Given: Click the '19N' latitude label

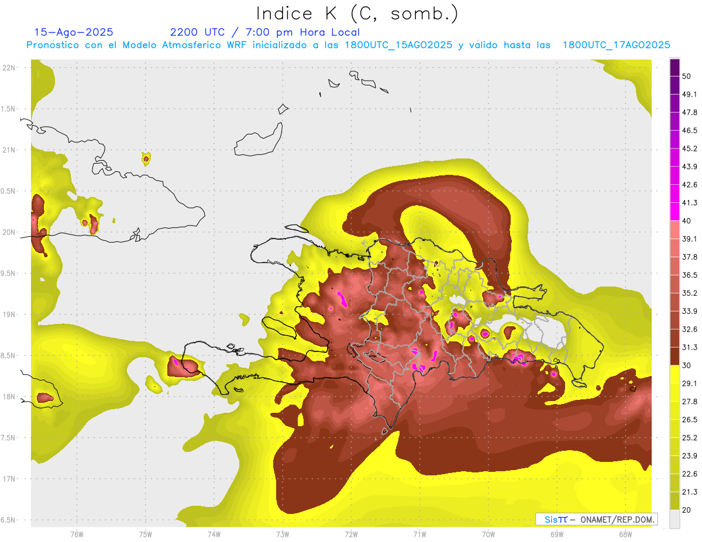Looking at the screenshot, I should pyautogui.click(x=9, y=315).
